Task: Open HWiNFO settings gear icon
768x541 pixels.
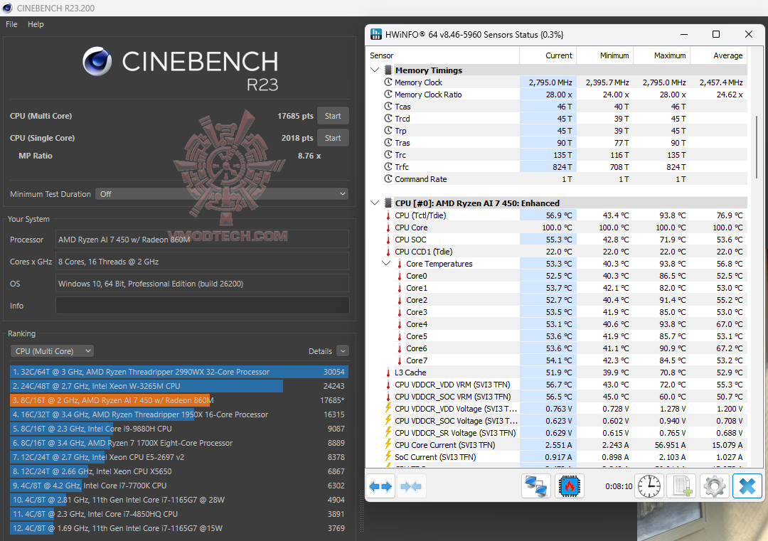Action: tap(714, 486)
